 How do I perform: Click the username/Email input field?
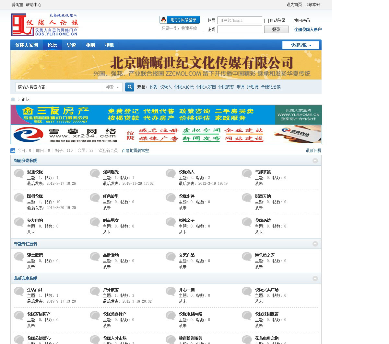point(240,20)
